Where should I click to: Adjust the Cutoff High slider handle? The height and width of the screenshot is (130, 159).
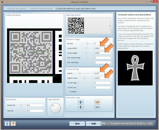click(78, 83)
